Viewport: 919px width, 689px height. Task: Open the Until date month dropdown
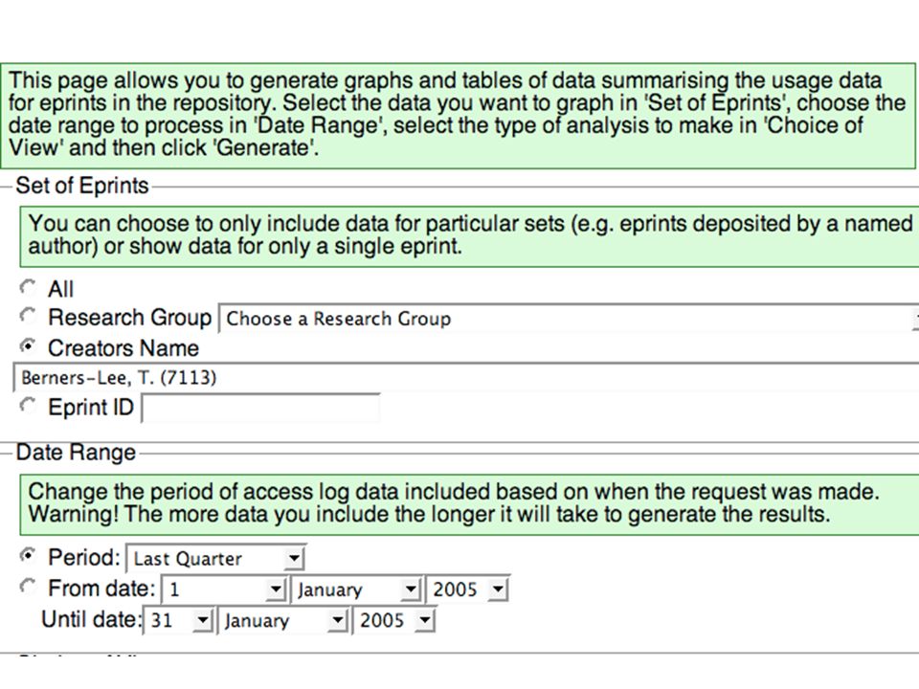click(x=283, y=620)
